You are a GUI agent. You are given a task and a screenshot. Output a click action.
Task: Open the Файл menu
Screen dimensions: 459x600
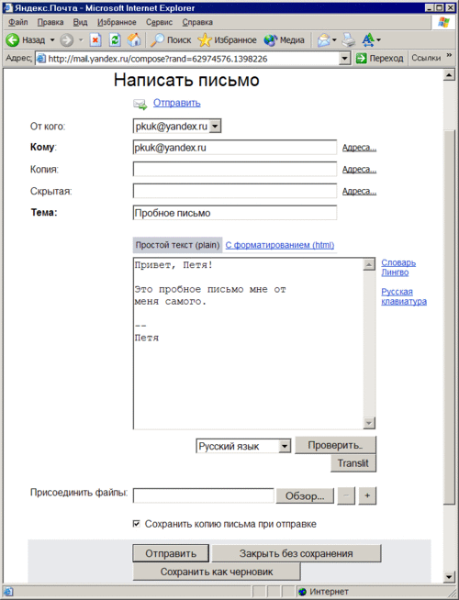(x=18, y=22)
